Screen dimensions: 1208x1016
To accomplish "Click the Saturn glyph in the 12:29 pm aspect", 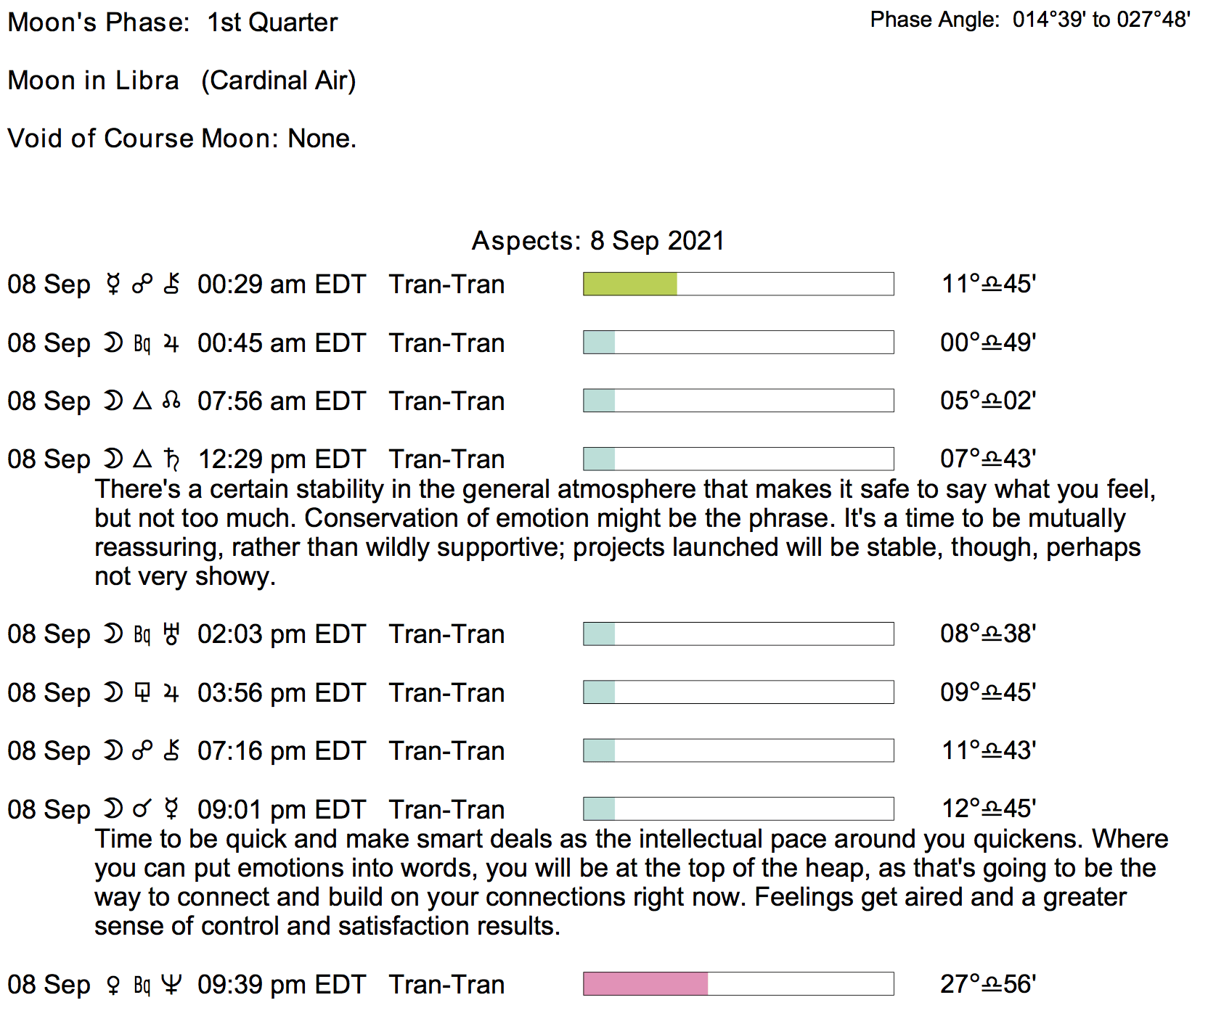I will pos(171,459).
